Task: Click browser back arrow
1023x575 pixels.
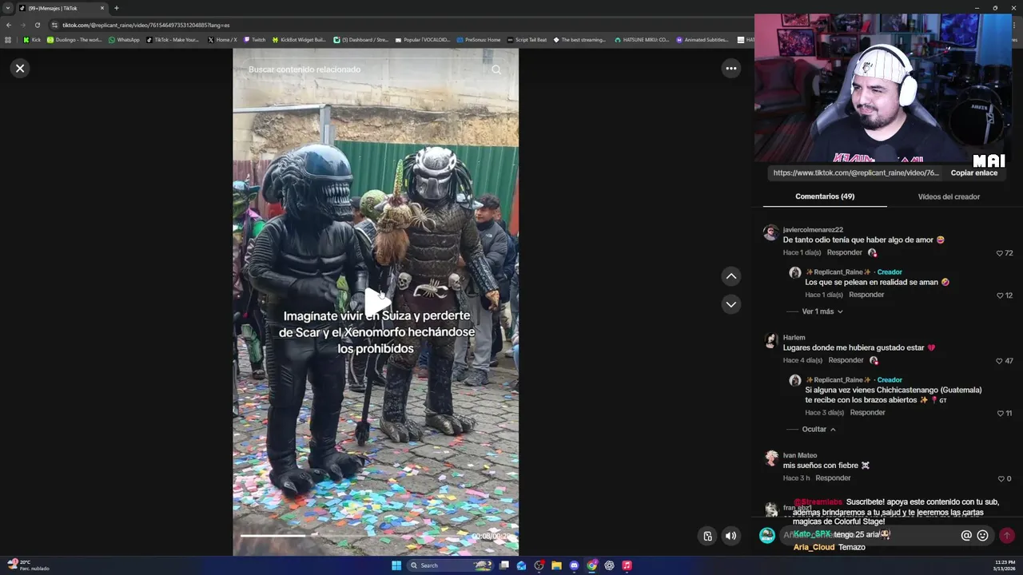Action: tap(9, 25)
